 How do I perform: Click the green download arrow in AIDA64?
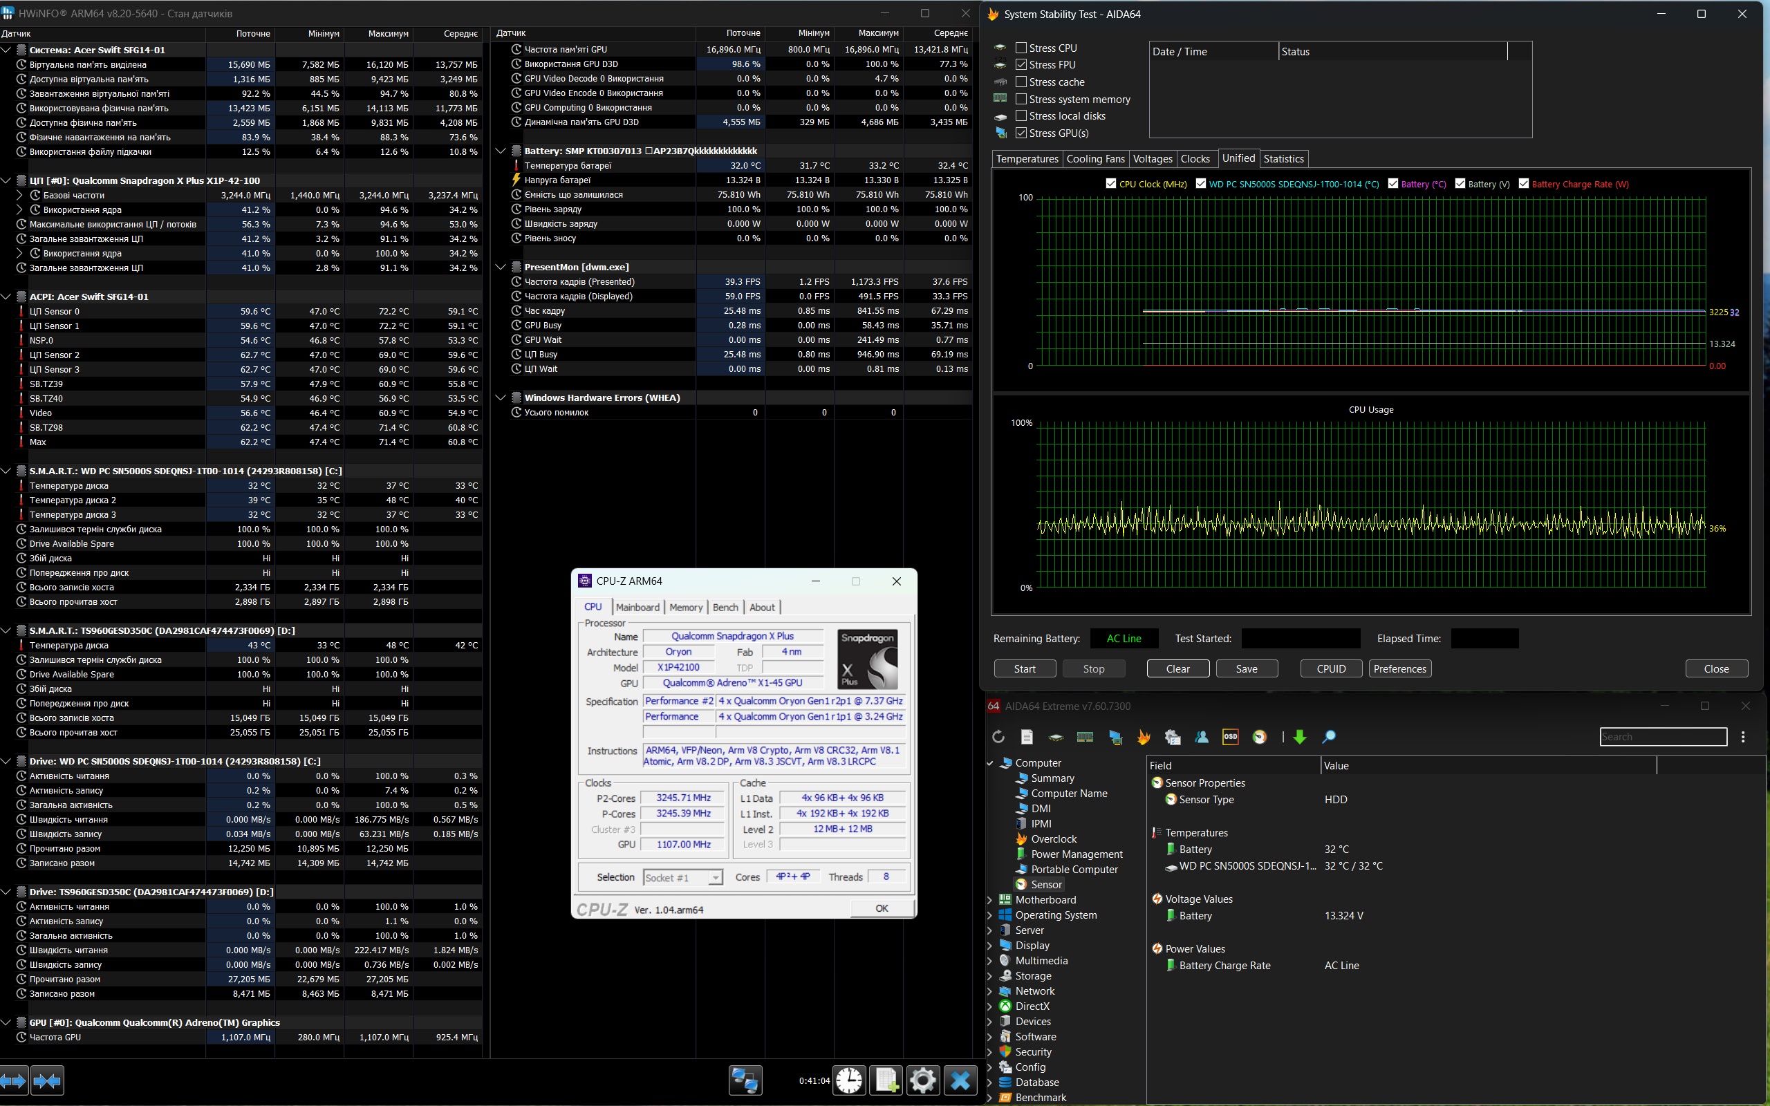pos(1300,737)
